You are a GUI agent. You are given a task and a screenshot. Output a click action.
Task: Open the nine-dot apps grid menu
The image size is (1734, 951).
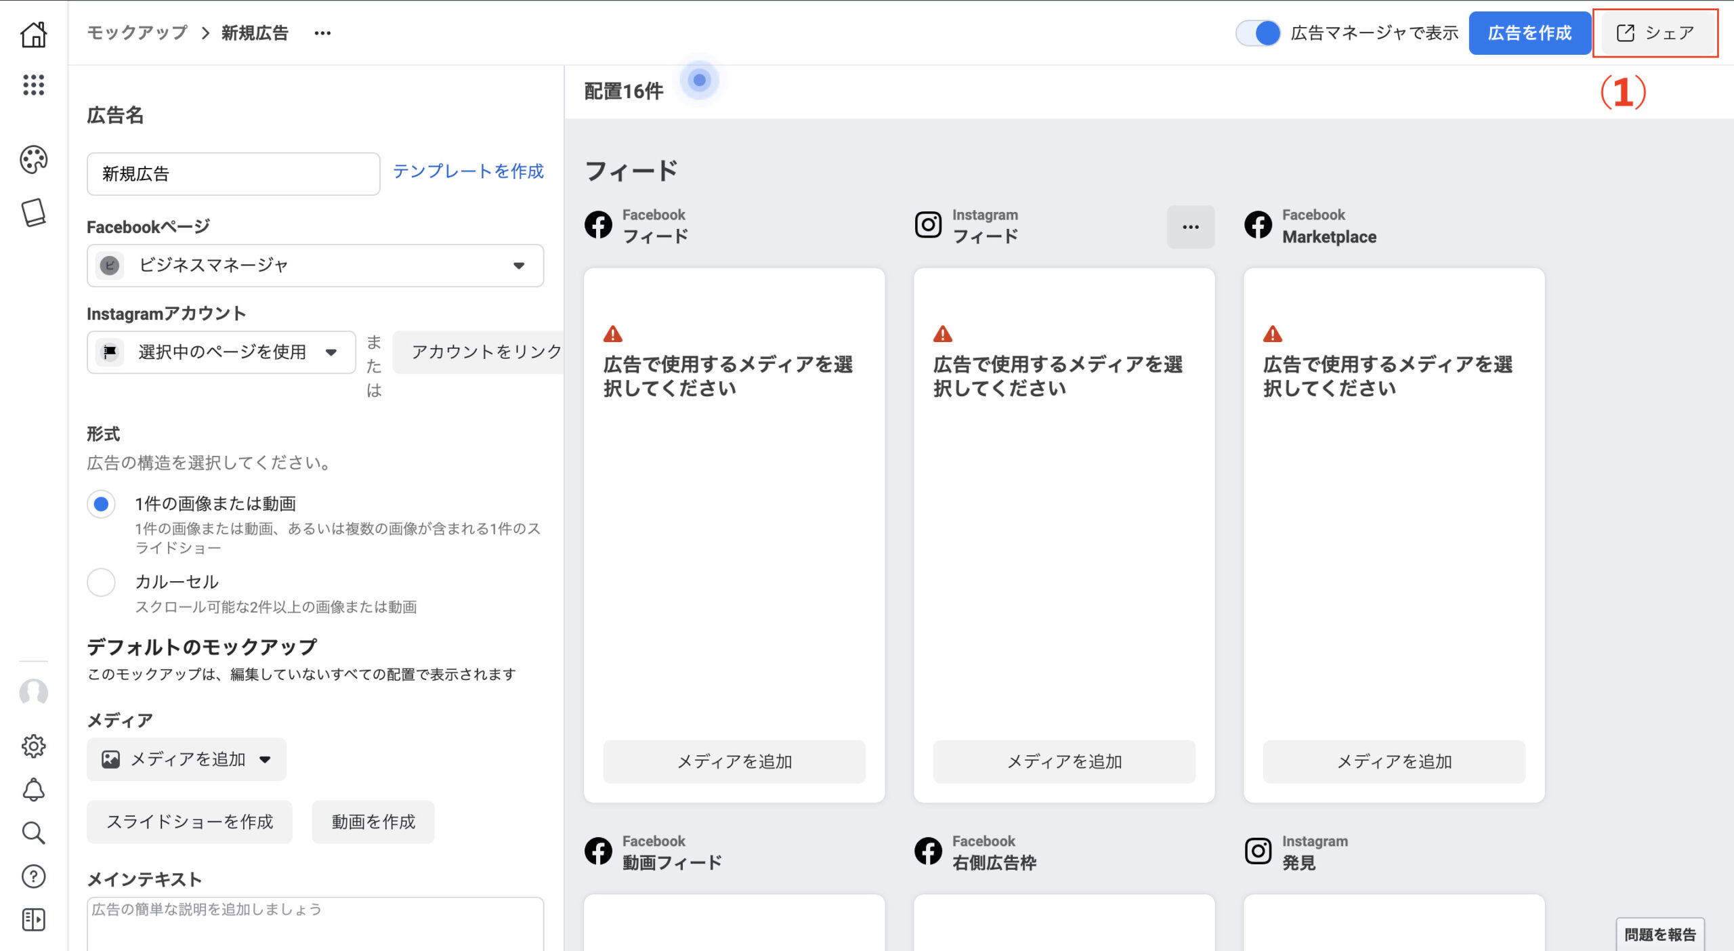coord(33,85)
